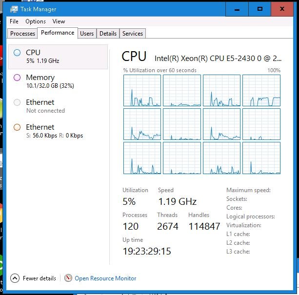The image size is (299, 295).
Task: Collapse view with Fewer details arrow
Action: coord(15,278)
